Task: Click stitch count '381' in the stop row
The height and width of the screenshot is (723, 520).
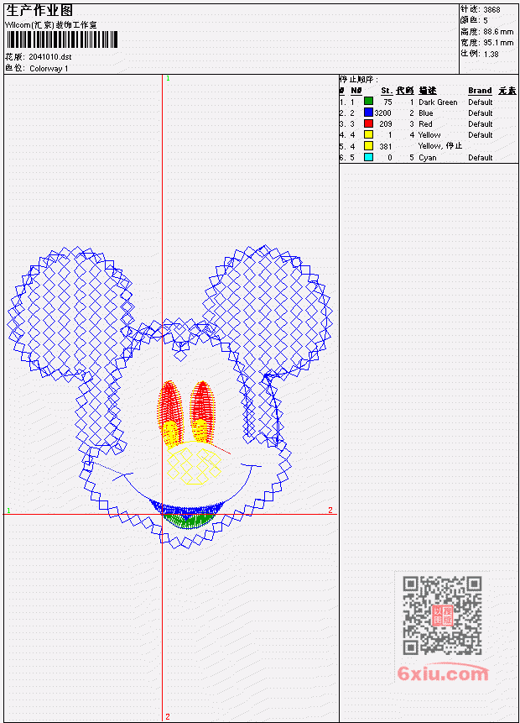Action: [386, 146]
